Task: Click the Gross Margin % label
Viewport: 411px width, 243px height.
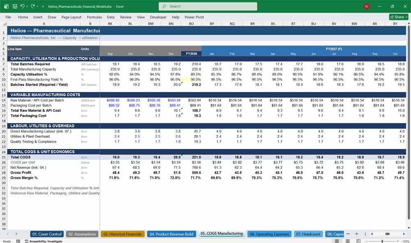Action: [24, 178]
